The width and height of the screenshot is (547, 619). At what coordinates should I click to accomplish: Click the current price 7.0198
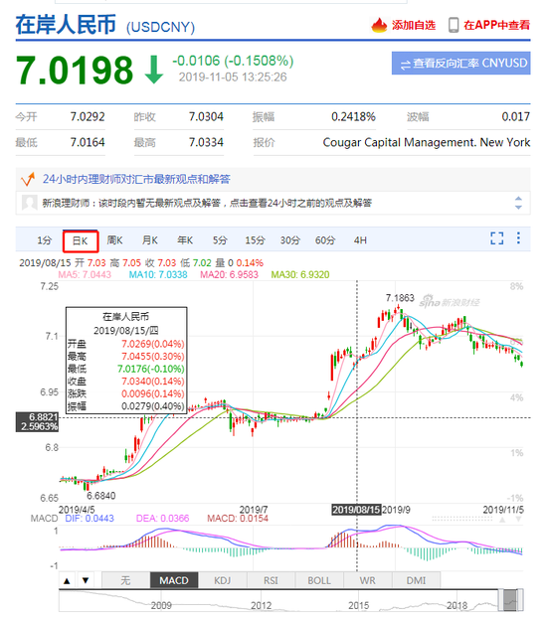tap(75, 71)
